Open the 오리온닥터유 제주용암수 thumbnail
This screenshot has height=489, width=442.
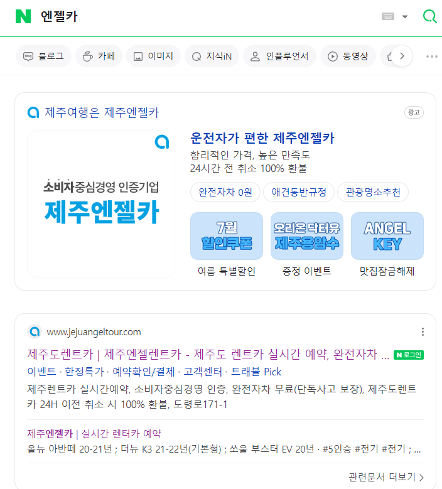pos(307,236)
